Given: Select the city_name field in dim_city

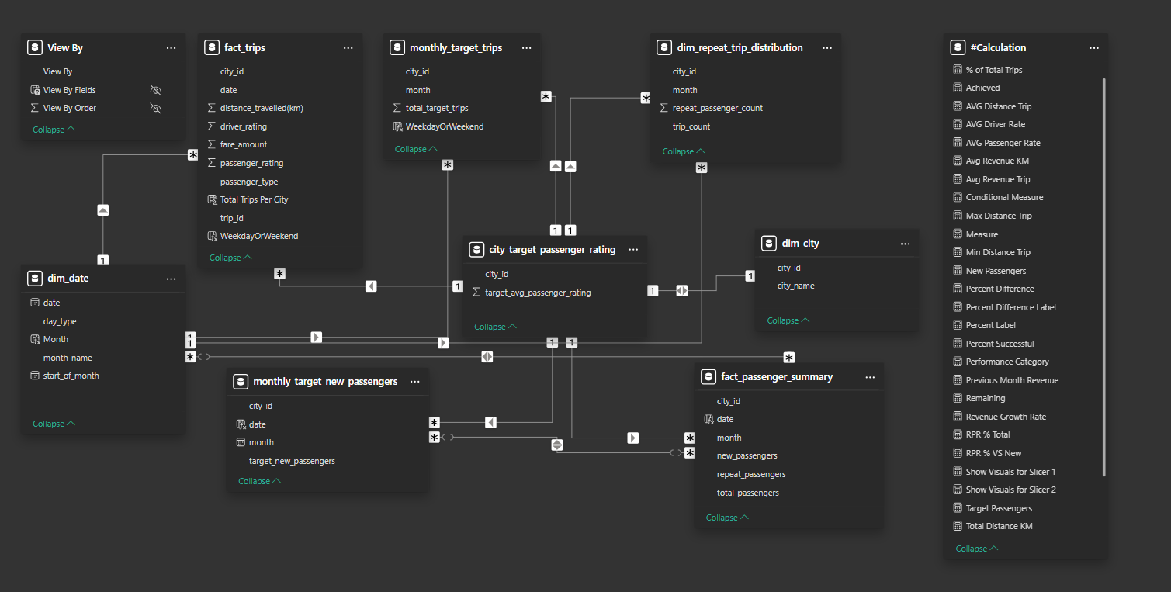Looking at the screenshot, I should click(x=795, y=286).
